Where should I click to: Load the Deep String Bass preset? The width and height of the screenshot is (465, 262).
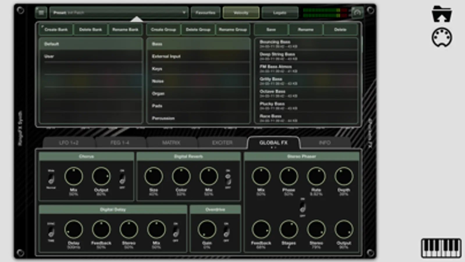coord(306,56)
